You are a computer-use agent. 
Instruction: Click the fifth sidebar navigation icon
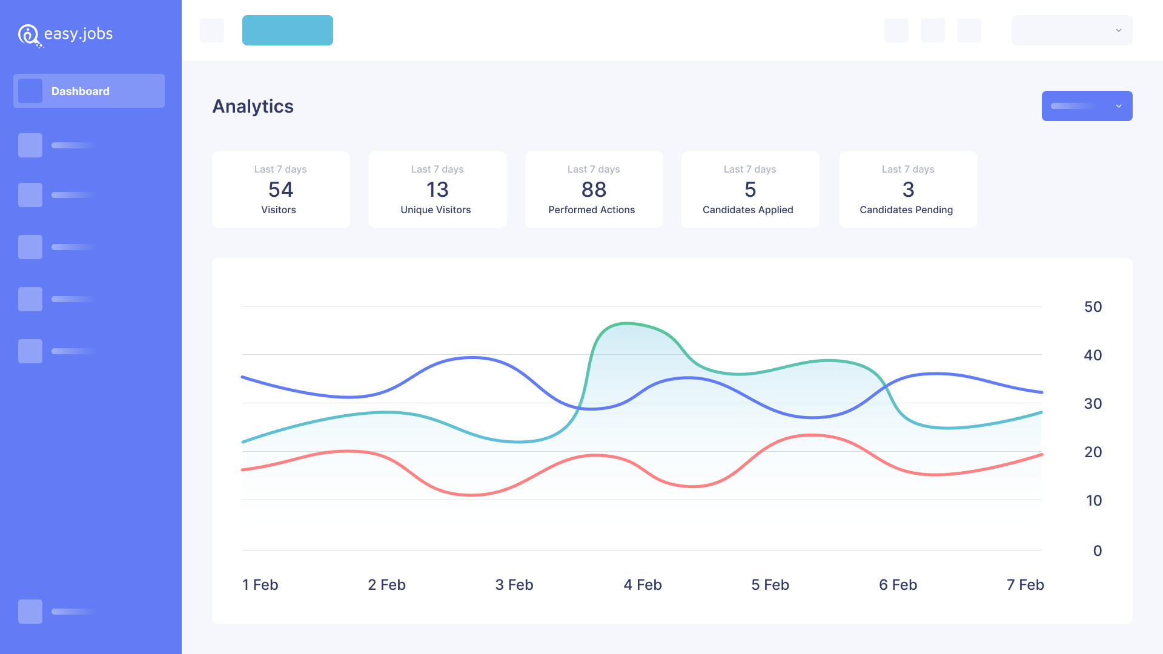pyautogui.click(x=30, y=299)
